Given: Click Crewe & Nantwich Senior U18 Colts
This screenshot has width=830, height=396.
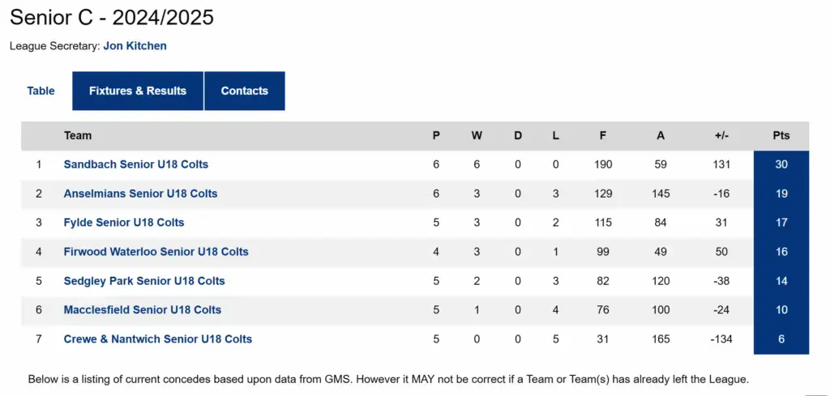Looking at the screenshot, I should coord(157,339).
